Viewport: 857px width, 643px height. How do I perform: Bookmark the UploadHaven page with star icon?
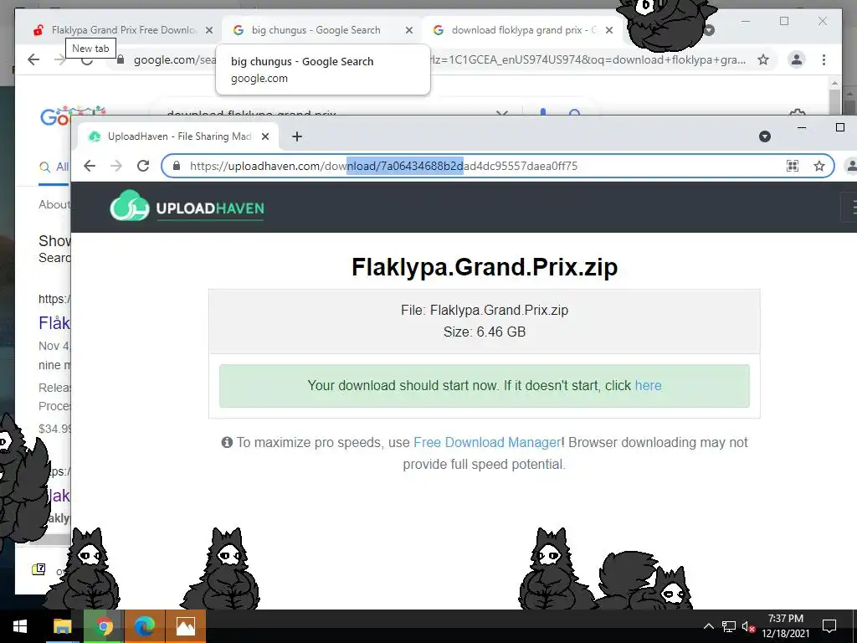(x=819, y=166)
